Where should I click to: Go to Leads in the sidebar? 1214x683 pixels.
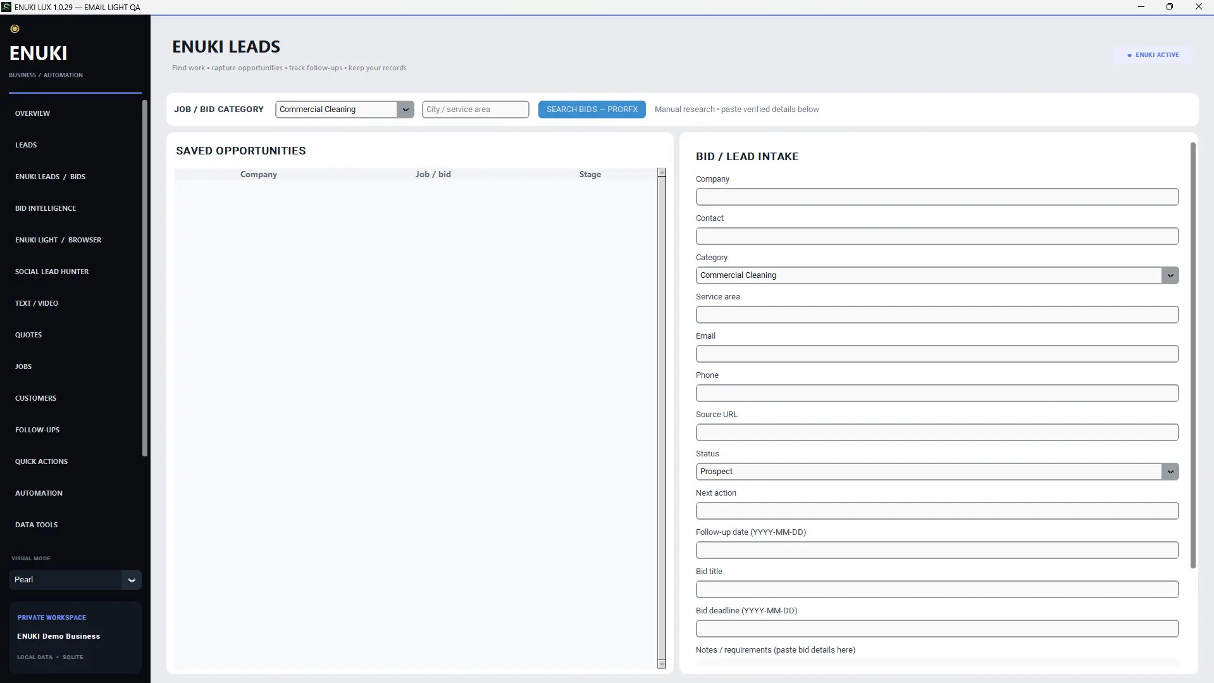coord(26,145)
